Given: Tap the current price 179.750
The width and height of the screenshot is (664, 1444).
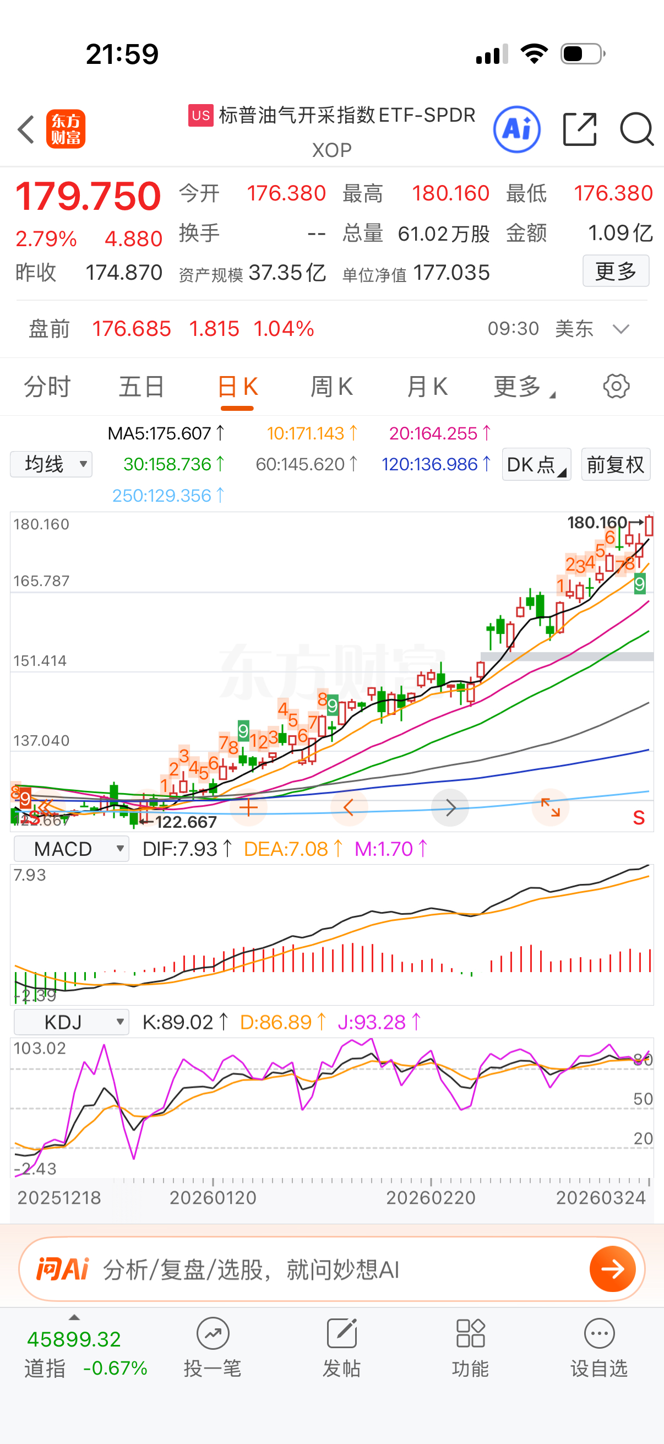Looking at the screenshot, I should 89,196.
